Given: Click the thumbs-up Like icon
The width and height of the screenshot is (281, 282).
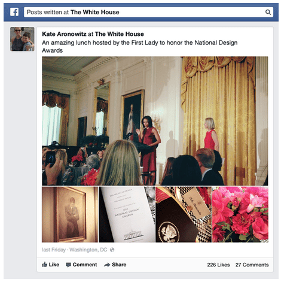Looking at the screenshot, I should tap(44, 265).
